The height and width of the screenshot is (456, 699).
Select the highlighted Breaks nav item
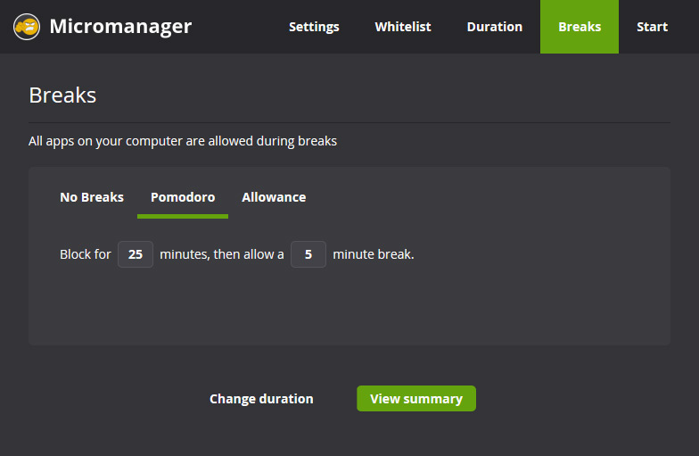click(x=580, y=27)
